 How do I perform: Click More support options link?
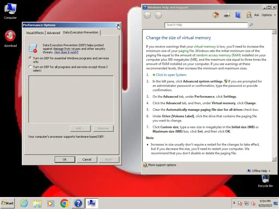[x=162, y=165]
